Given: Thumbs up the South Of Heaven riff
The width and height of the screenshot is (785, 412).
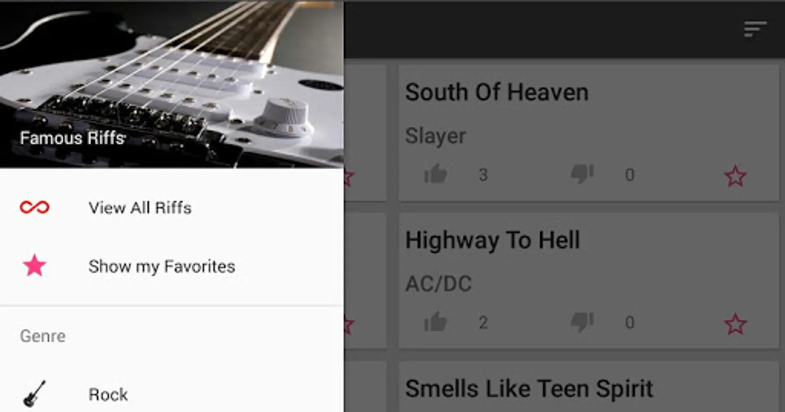Looking at the screenshot, I should click(x=435, y=174).
